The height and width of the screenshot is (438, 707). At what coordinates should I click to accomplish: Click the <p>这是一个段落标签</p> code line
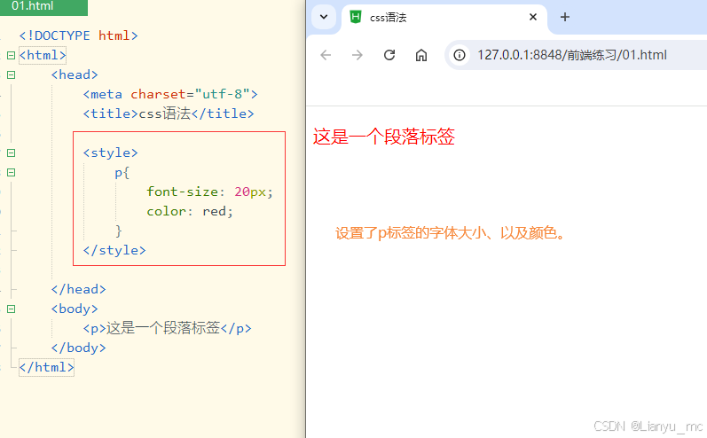tap(168, 328)
